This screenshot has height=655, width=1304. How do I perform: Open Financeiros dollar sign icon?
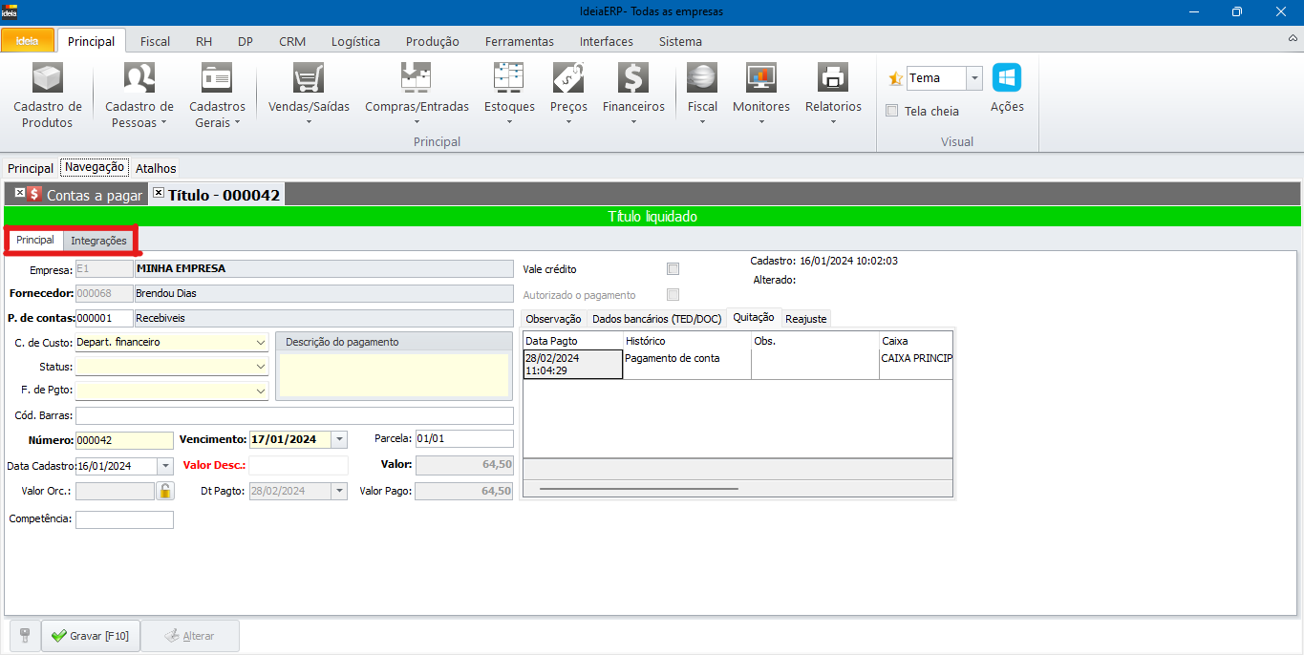(x=632, y=78)
